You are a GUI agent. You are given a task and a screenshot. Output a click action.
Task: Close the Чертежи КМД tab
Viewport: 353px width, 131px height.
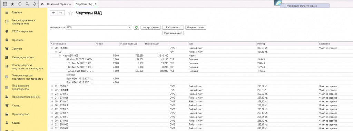coord(96,4)
